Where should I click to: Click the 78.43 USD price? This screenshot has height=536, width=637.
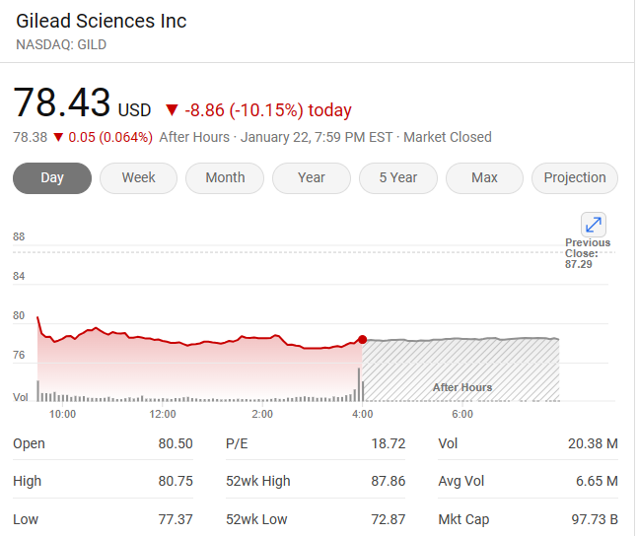click(82, 104)
